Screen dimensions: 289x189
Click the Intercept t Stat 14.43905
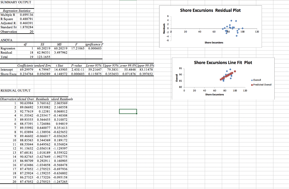61,70
